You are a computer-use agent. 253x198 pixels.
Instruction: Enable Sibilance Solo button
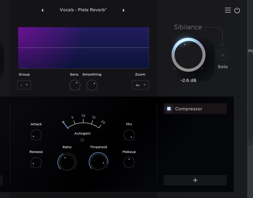pyautogui.click(x=222, y=55)
